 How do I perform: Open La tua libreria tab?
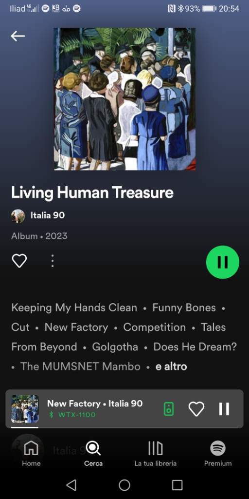[156, 454]
